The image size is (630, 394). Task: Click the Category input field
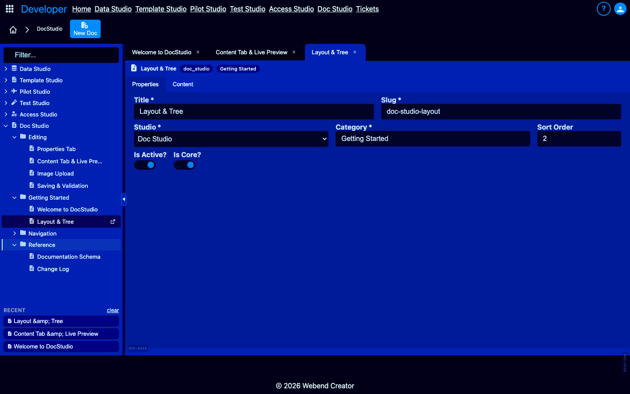coord(433,139)
